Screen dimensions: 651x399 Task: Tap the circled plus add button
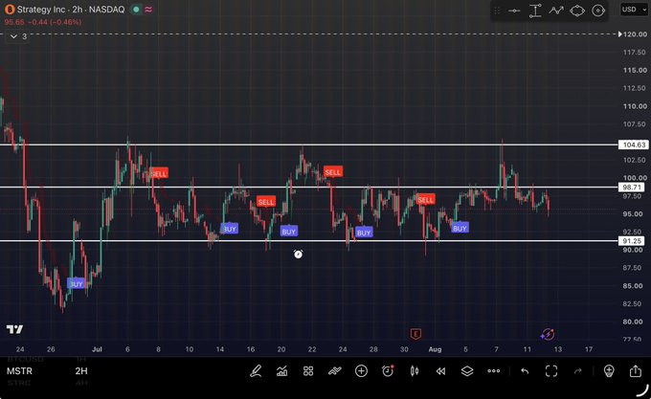[361, 371]
